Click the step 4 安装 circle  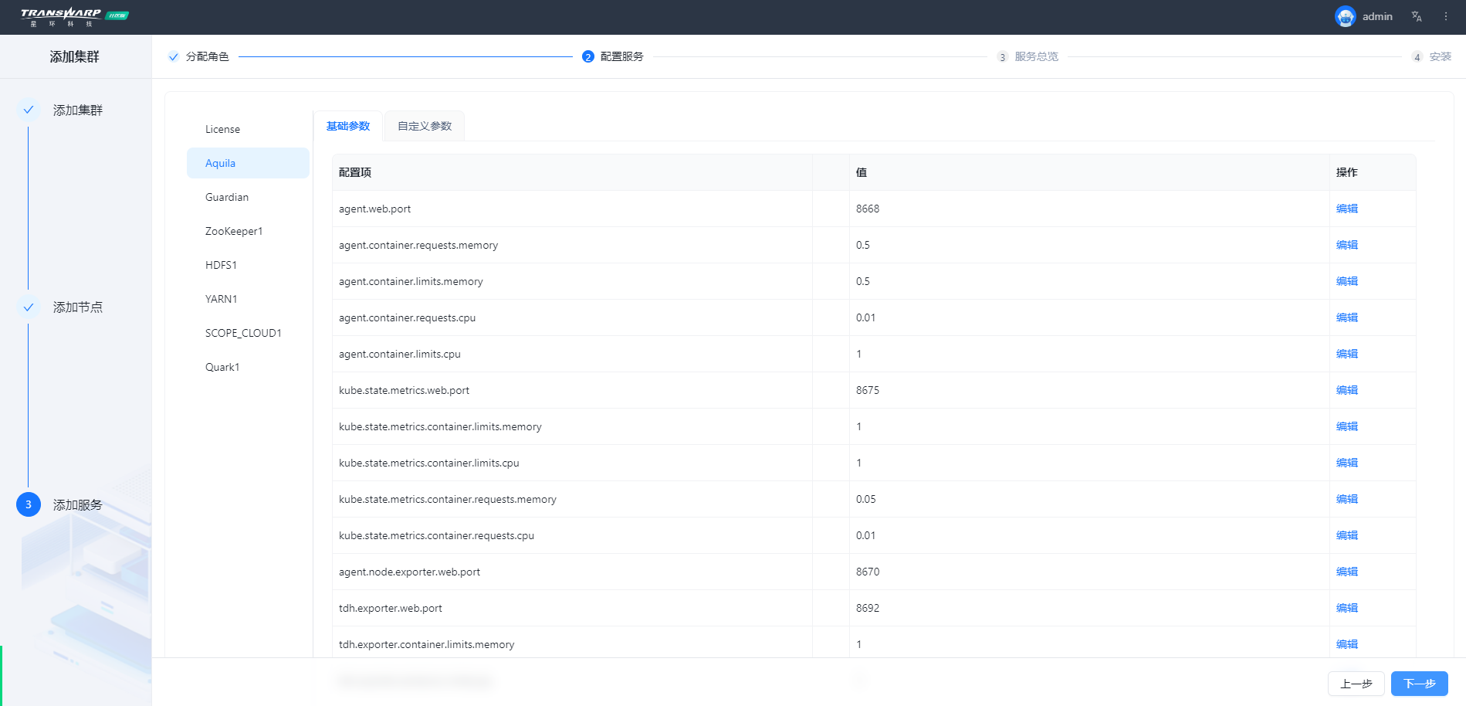(1417, 56)
